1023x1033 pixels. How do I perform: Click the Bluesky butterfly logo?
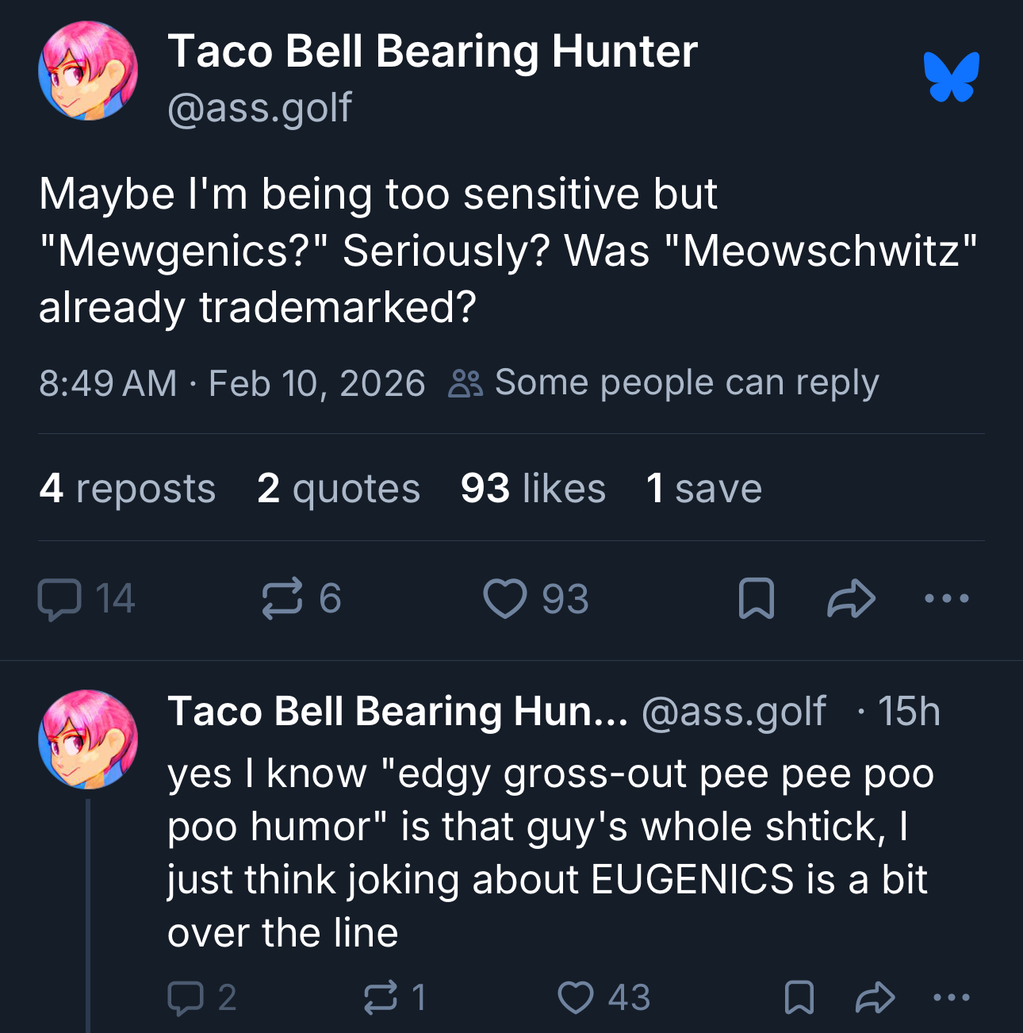[951, 77]
